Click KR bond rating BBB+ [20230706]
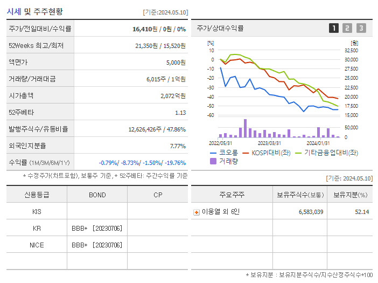The image size is (378, 283). [x=97, y=229]
